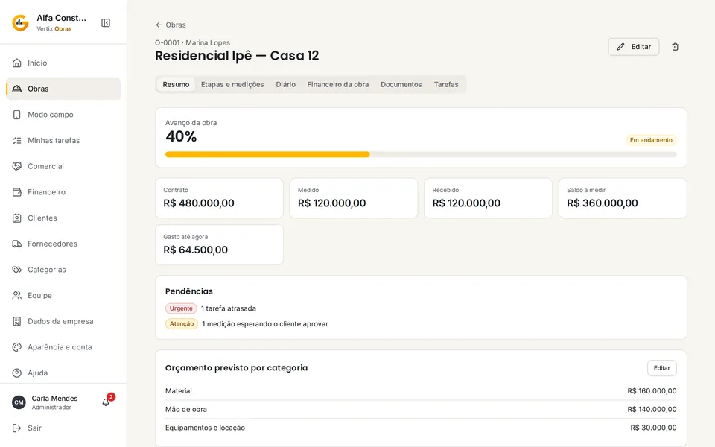Image resolution: width=715 pixels, height=447 pixels.
Task: Open the Etapas e medições tab
Action: (x=232, y=84)
